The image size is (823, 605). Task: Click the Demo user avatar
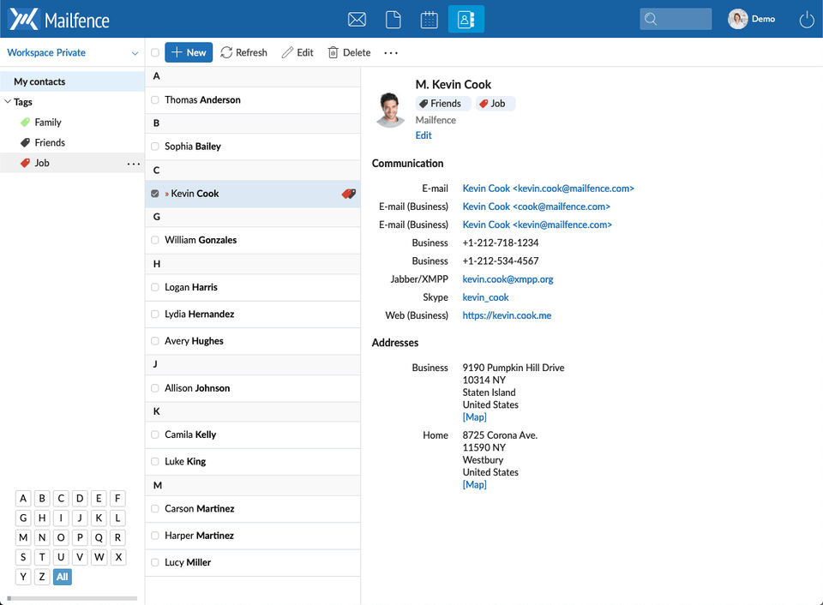(x=737, y=19)
